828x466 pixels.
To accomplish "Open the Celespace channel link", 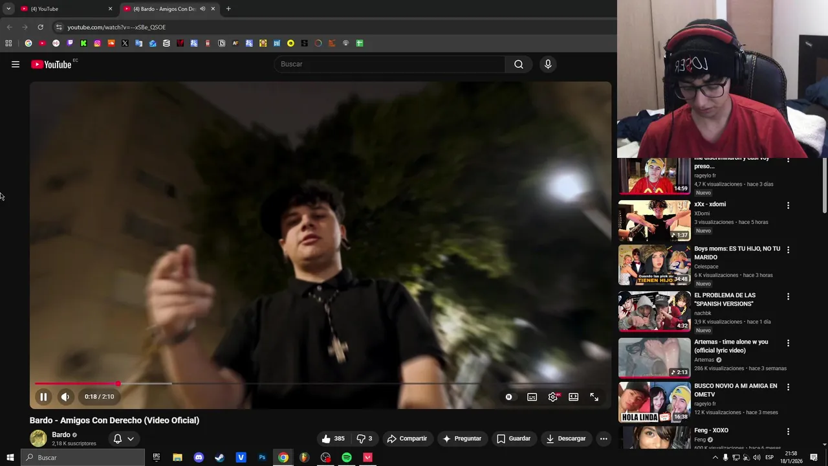I will point(706,267).
